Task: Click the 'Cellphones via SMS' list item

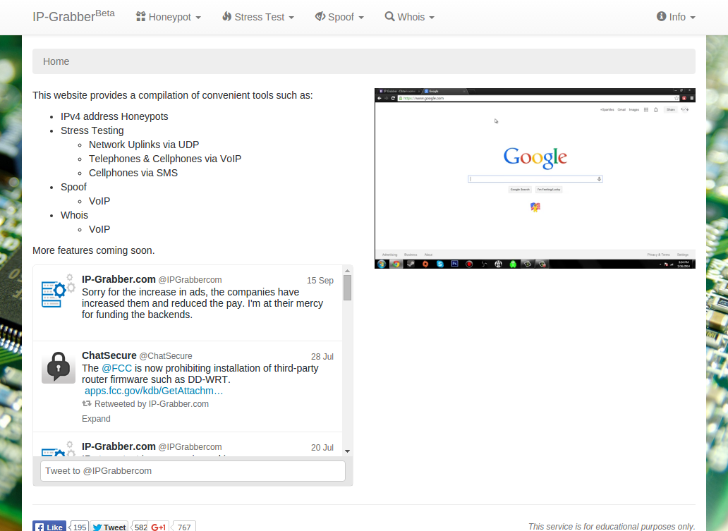Action: click(133, 173)
